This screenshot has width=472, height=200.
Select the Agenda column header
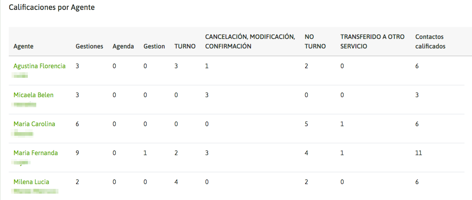(x=123, y=46)
